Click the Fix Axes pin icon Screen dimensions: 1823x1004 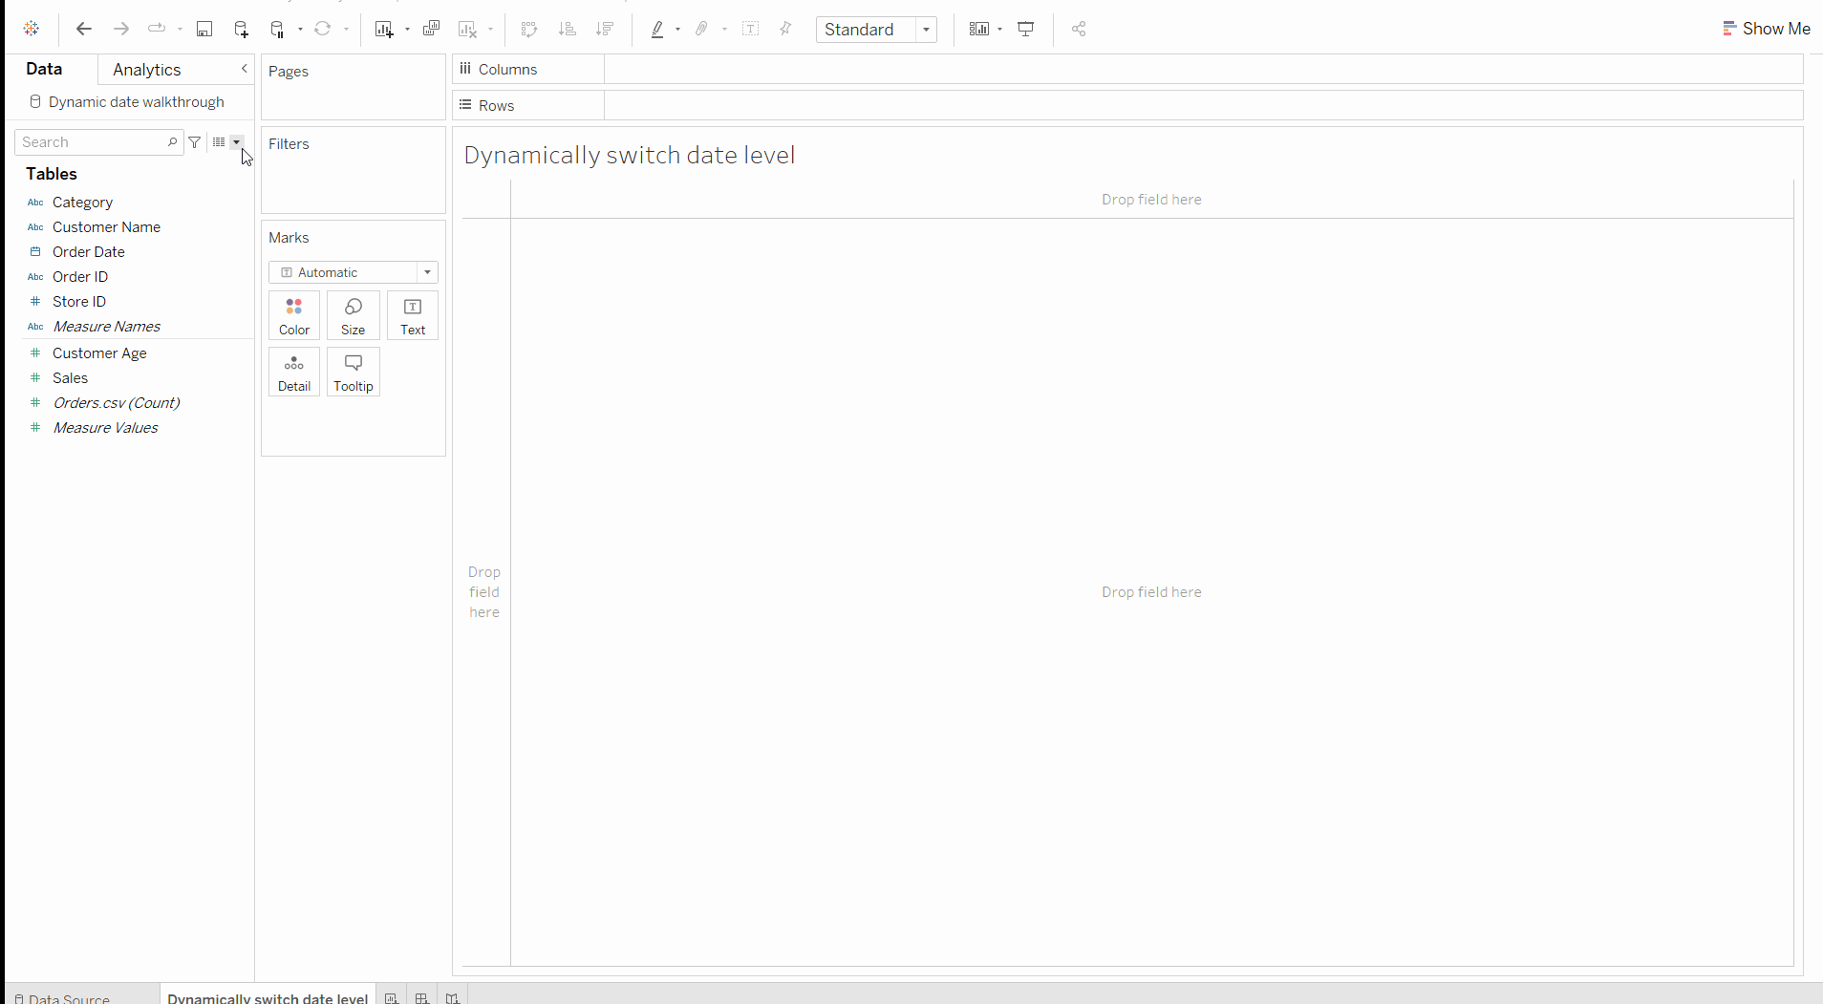click(x=785, y=29)
